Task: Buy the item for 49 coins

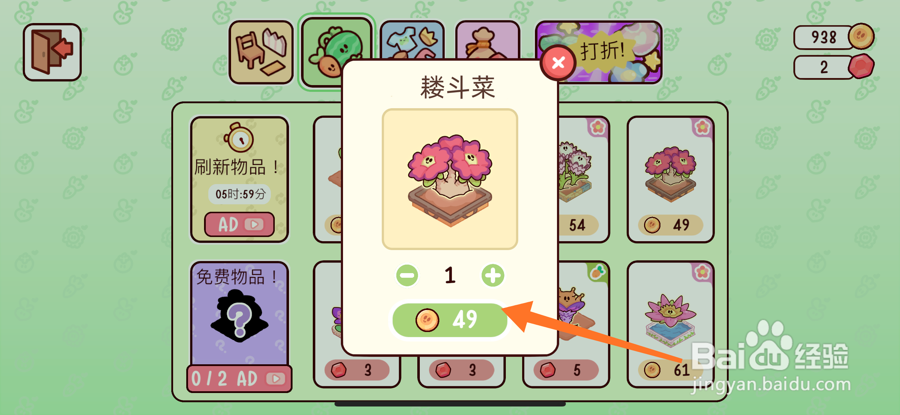Action: (450, 320)
